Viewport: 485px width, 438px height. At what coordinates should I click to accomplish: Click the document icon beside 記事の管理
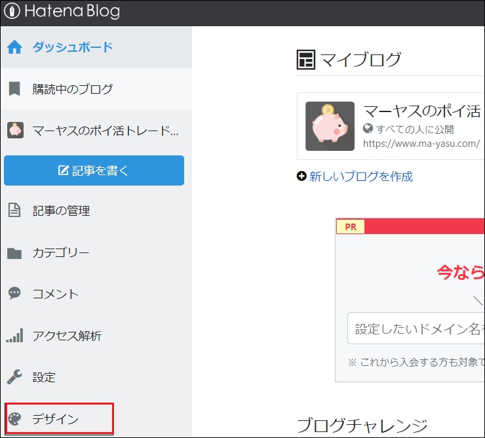14,210
